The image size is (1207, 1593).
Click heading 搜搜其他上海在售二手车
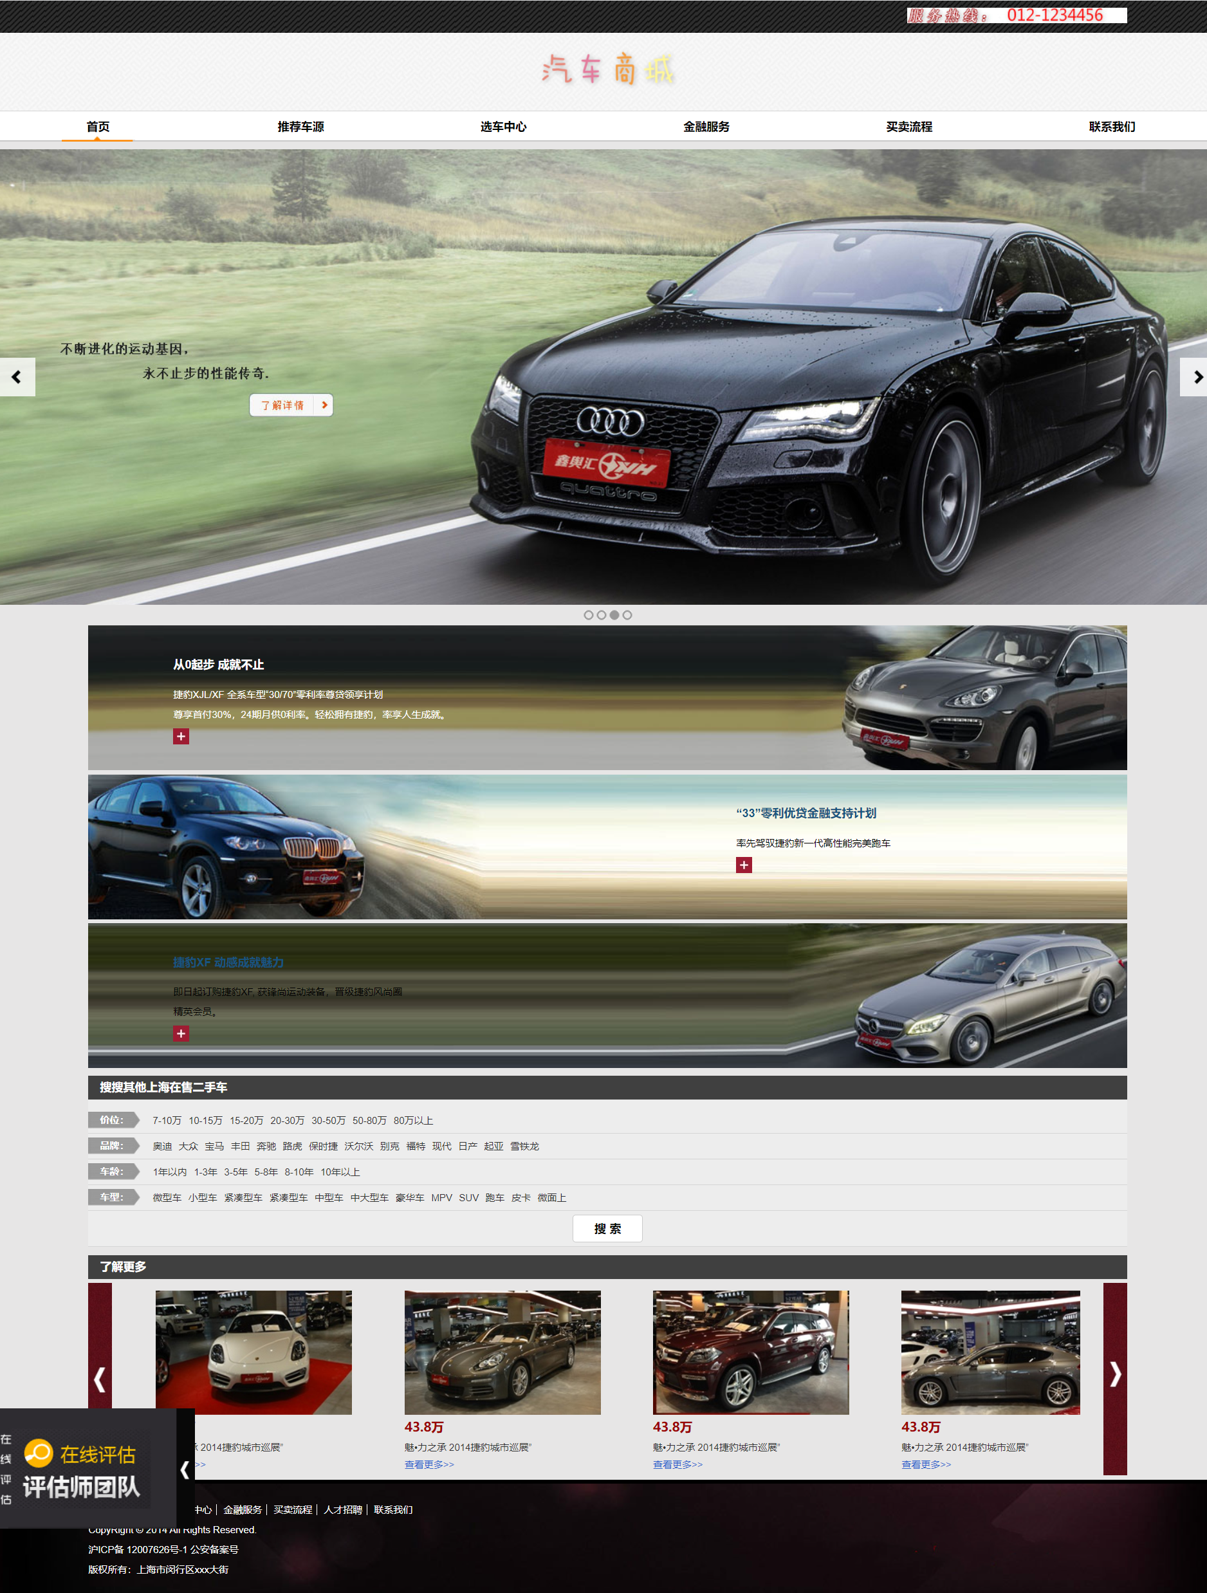click(x=163, y=1087)
